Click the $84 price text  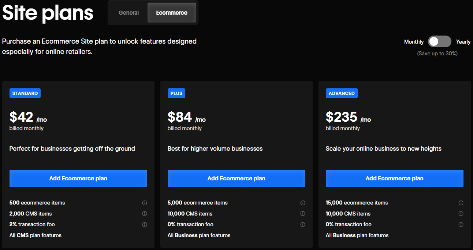[x=180, y=117]
